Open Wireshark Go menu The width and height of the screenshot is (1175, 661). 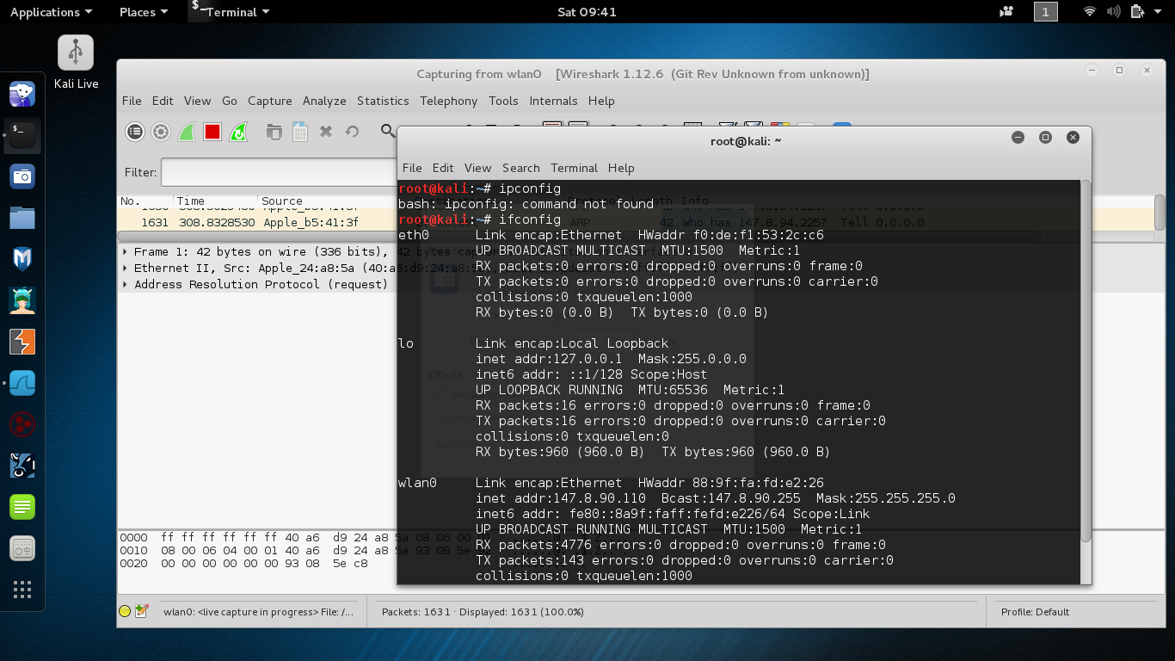(x=230, y=101)
